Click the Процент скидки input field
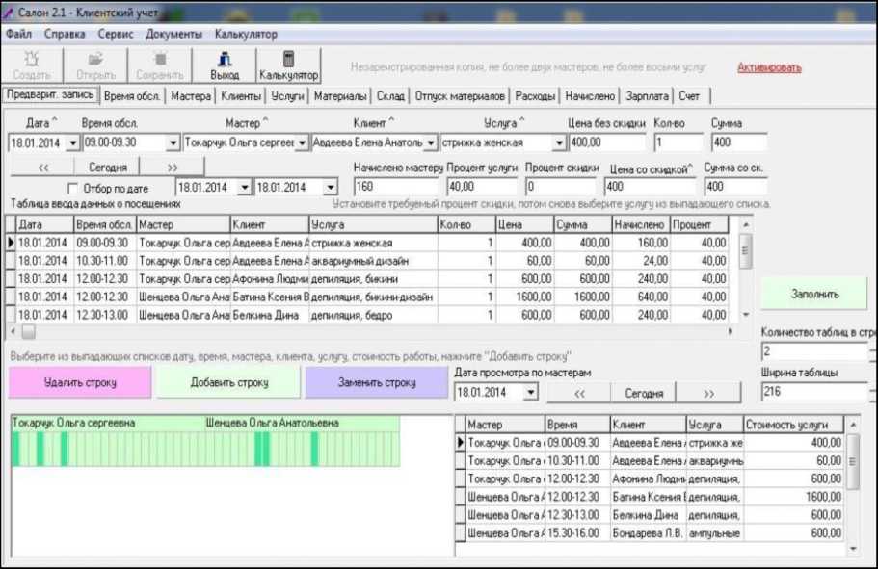The image size is (878, 569). pyautogui.click(x=561, y=187)
